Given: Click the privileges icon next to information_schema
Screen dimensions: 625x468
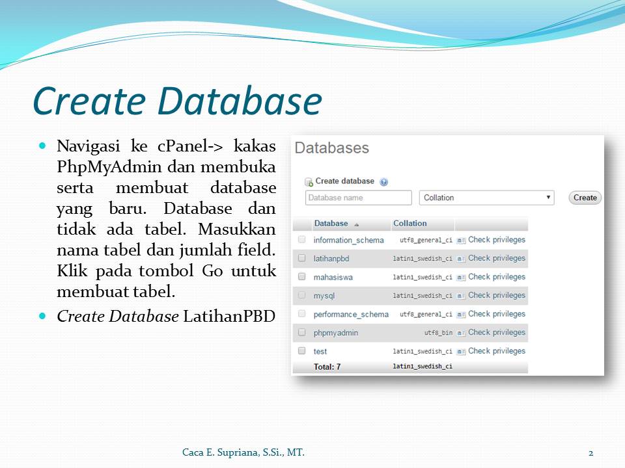Looking at the screenshot, I should pyautogui.click(x=460, y=239).
